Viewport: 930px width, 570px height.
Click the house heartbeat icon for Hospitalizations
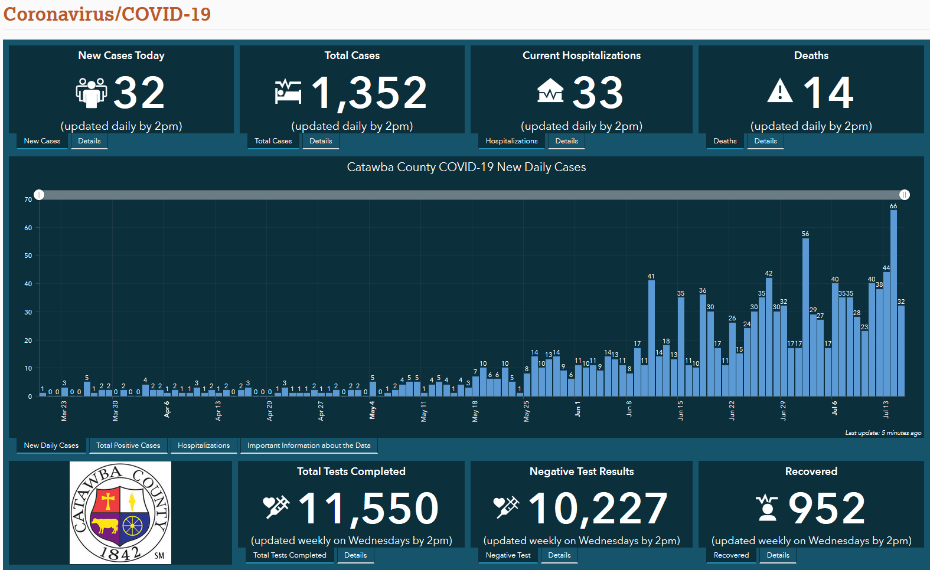[550, 91]
